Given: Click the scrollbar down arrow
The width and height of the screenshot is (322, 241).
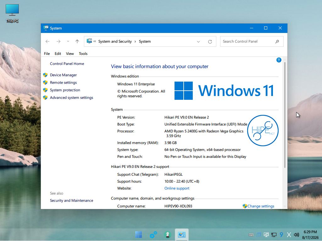Looking at the screenshot, I should point(285,206).
